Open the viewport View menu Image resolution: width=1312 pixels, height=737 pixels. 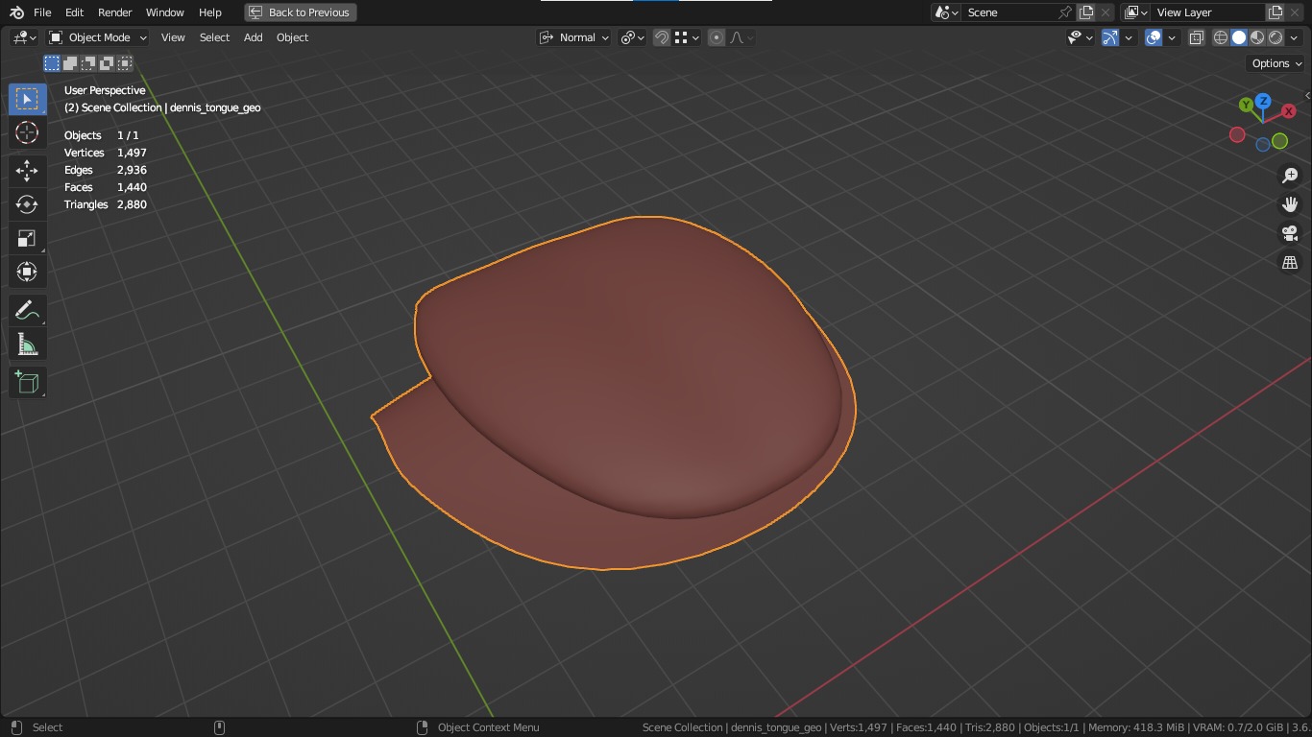(x=173, y=37)
